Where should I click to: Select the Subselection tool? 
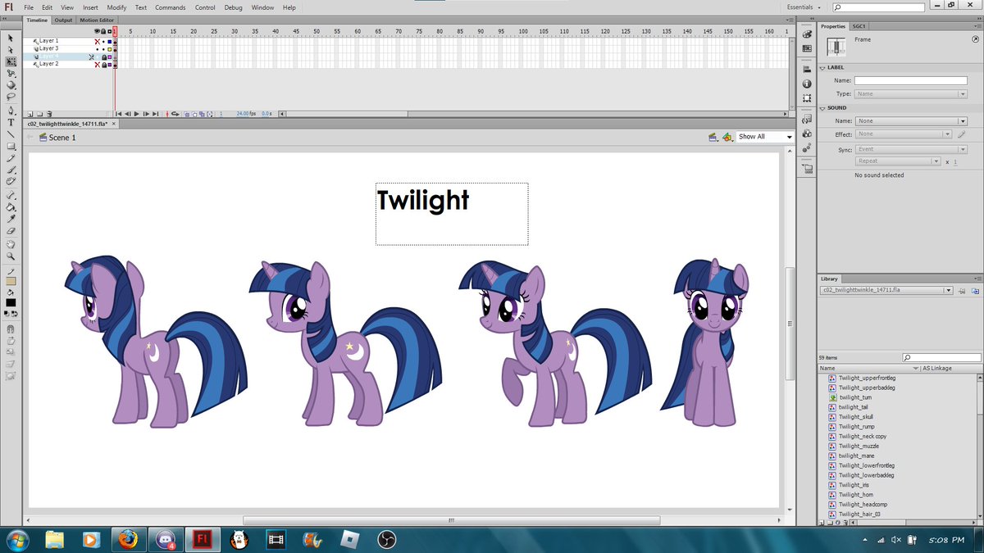(11, 49)
